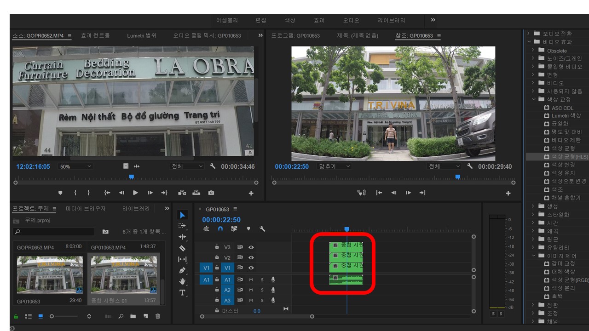Create new item in project panel
Image resolution: width=589 pixels, height=331 pixels.
pos(145,316)
